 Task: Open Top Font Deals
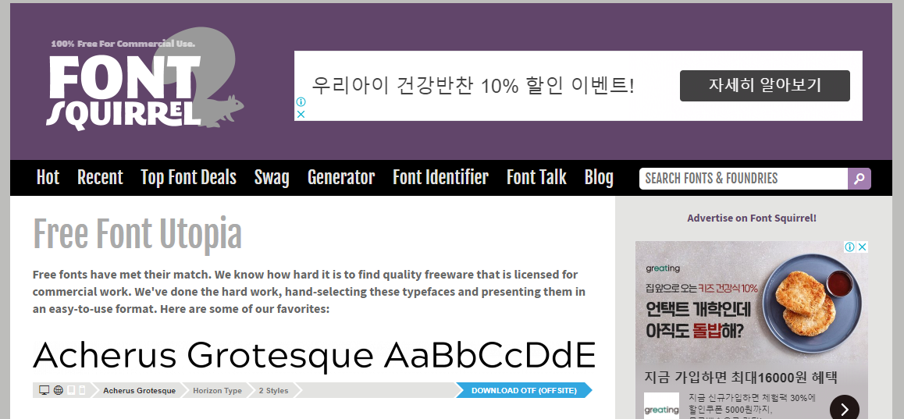tap(188, 178)
